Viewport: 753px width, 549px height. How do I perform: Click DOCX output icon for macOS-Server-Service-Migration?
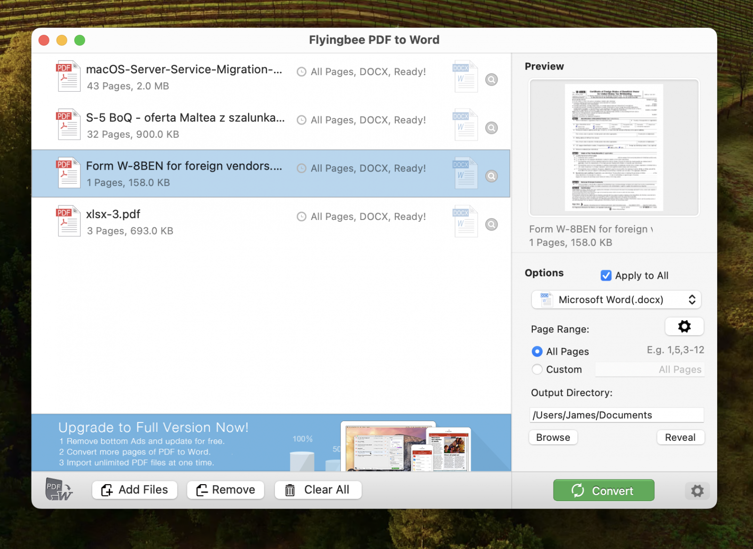pyautogui.click(x=465, y=77)
